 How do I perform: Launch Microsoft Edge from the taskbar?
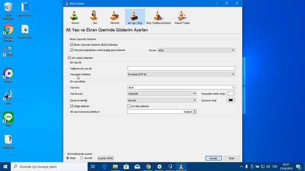104,167
